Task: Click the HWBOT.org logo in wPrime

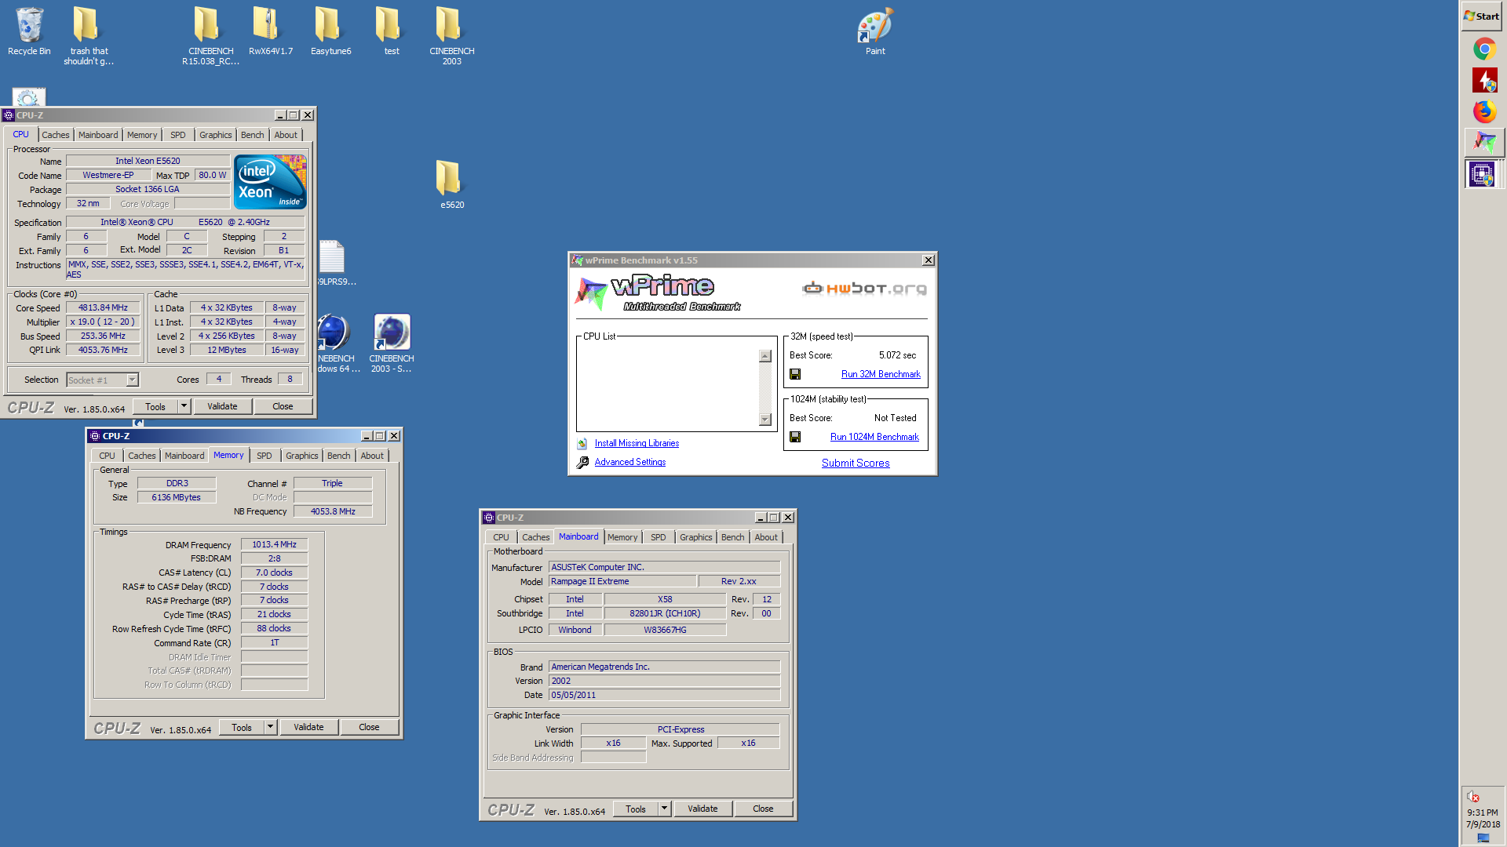Action: 864,288
